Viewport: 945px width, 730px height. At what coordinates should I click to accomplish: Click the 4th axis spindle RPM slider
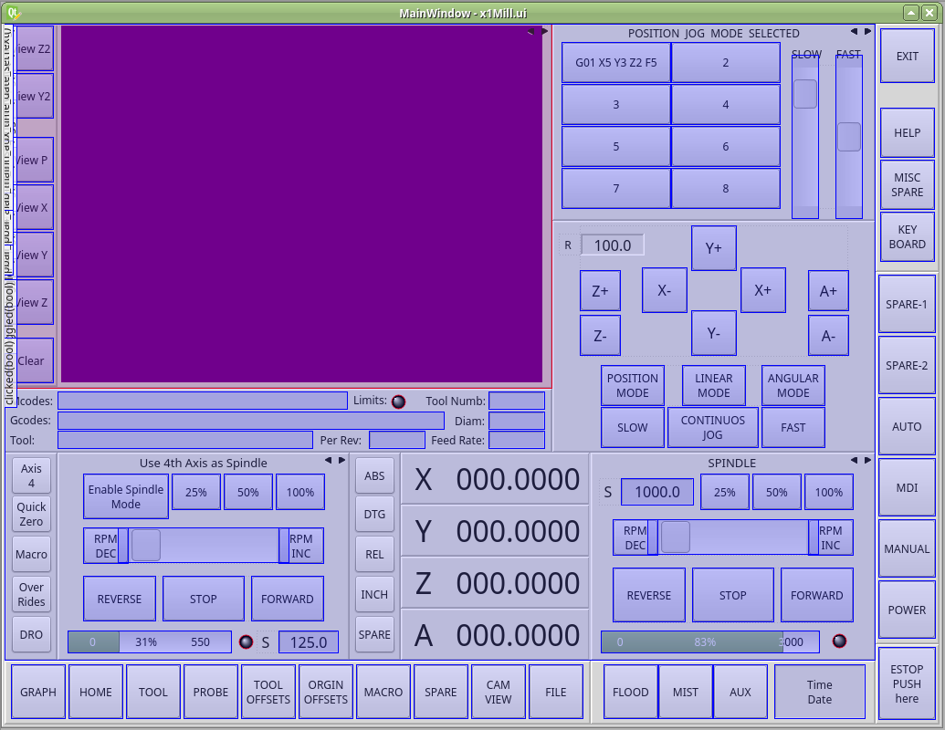pyautogui.click(x=204, y=546)
